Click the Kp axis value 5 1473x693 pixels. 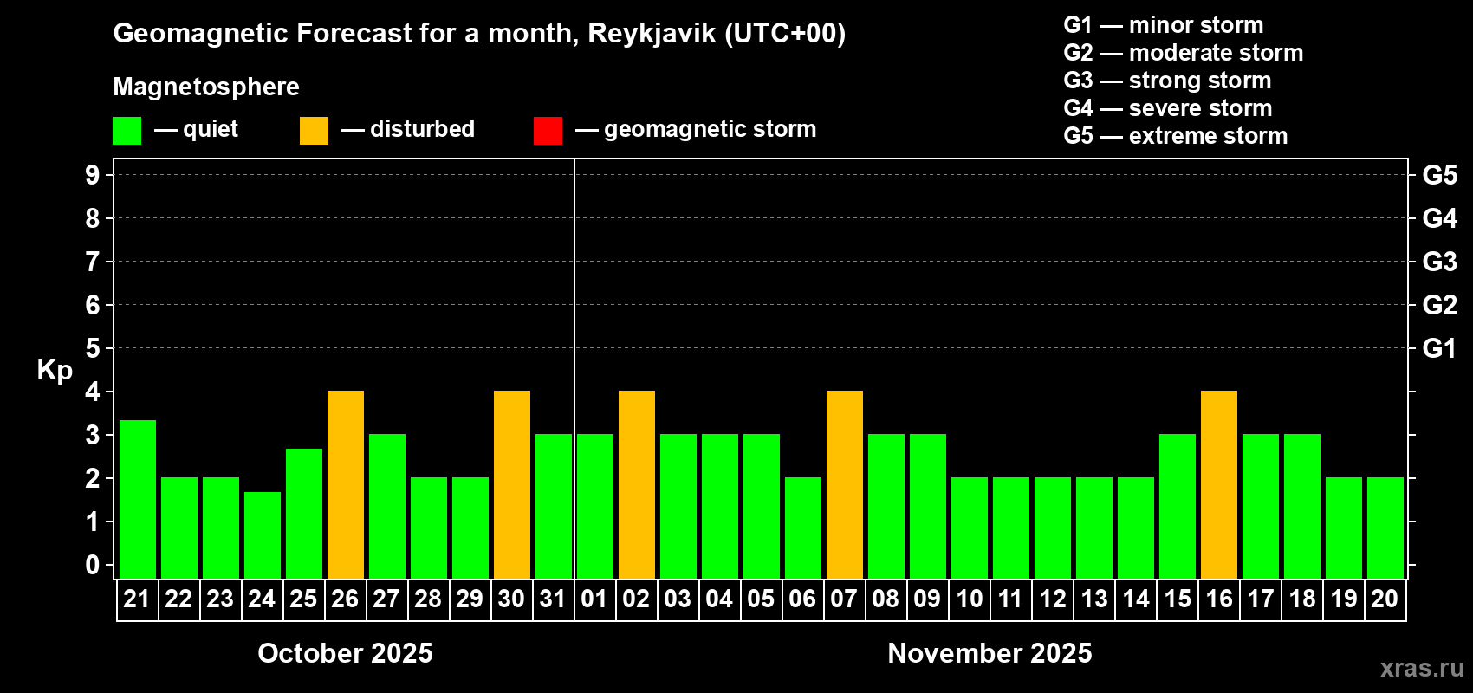point(93,348)
